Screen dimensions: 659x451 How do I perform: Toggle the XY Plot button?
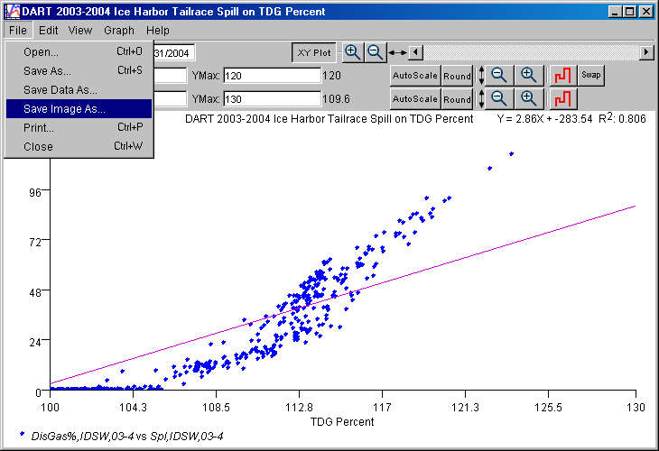coord(315,52)
